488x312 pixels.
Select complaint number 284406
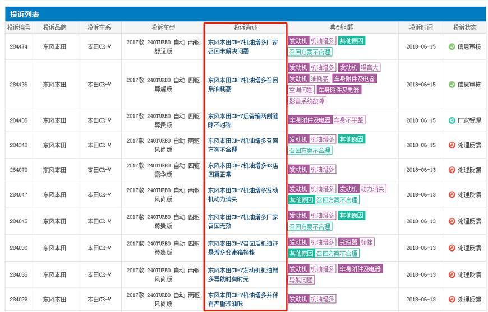click(19, 120)
